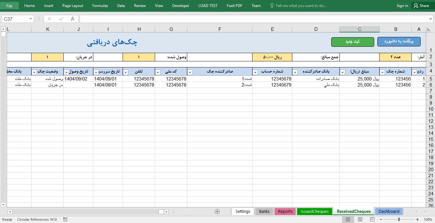Click the zoom slider handle
This screenshot has width=435, height=223.
[399, 220]
